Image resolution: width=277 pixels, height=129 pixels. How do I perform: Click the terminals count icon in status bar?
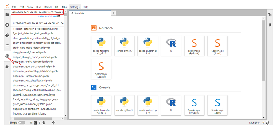(35, 123)
